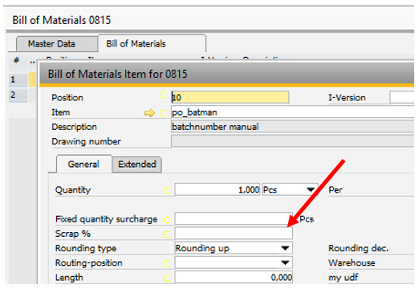Click the Length field showing 0,000

point(234,277)
